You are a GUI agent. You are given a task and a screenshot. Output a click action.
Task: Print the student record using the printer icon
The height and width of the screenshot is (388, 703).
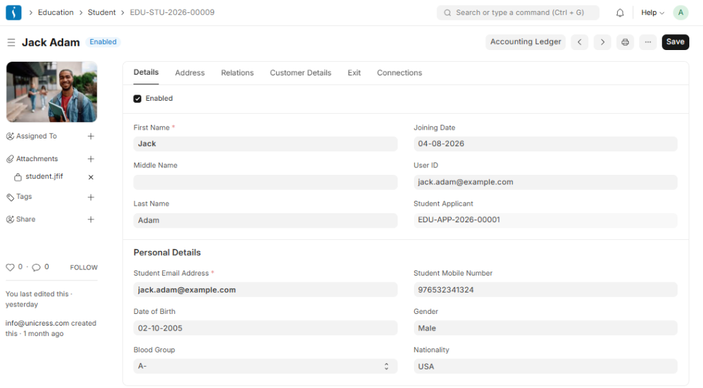[625, 42]
